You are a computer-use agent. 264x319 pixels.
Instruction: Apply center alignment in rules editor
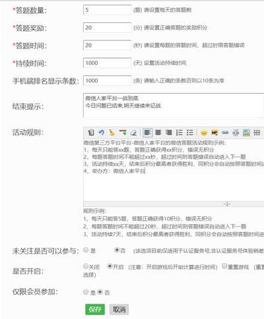click(158, 132)
